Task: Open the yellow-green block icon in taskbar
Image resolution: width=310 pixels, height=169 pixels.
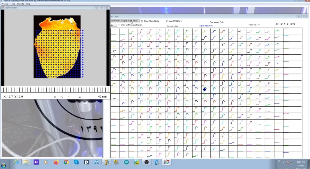Action: [116, 162]
